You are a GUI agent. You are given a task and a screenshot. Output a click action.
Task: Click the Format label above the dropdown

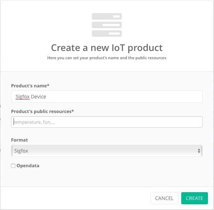point(19,140)
